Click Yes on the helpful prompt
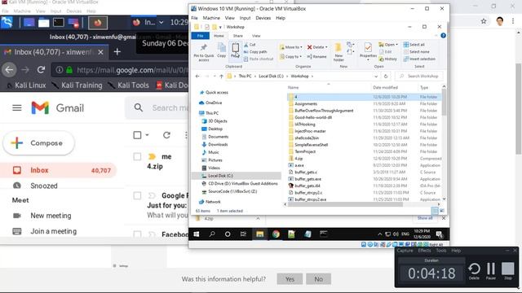This screenshot has width=522, height=293. tap(290, 279)
